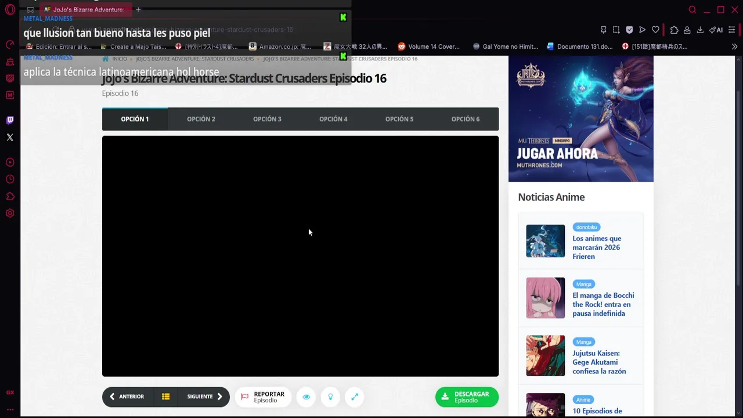Click '10 Episodios de' news headline

(x=597, y=411)
